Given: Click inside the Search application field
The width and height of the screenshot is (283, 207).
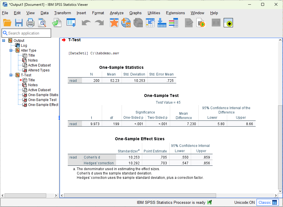Looking at the screenshot, I should point(26,33).
